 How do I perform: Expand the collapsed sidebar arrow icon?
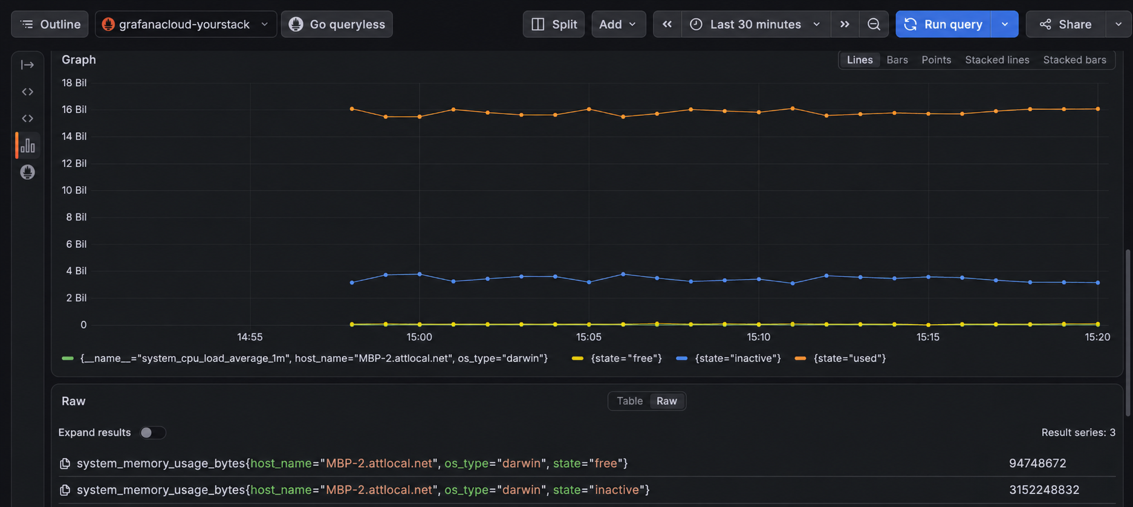click(x=27, y=65)
